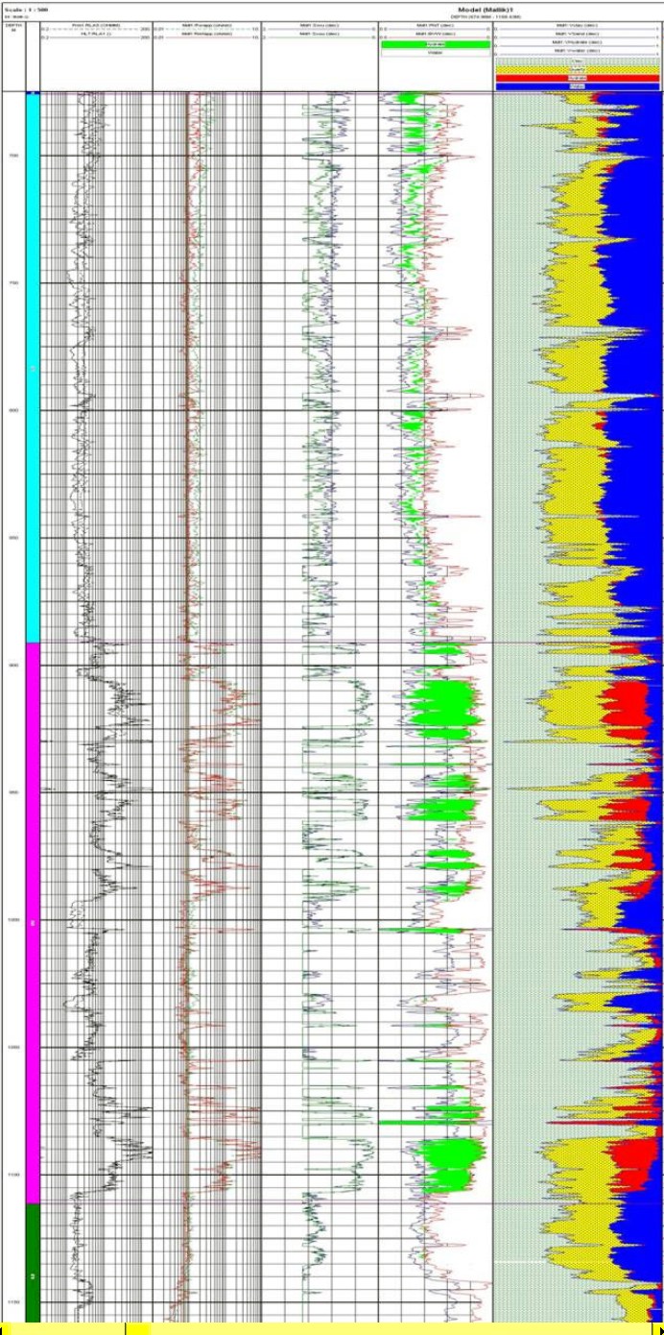The image size is (664, 1335).
Task: Select the blue Water legend swatch
Action: pos(578,86)
